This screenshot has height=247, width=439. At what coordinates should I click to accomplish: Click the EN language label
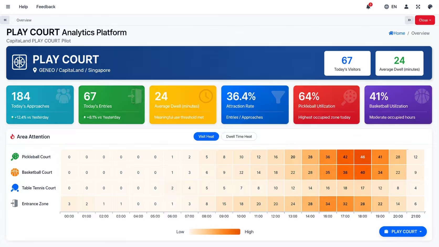point(394,7)
